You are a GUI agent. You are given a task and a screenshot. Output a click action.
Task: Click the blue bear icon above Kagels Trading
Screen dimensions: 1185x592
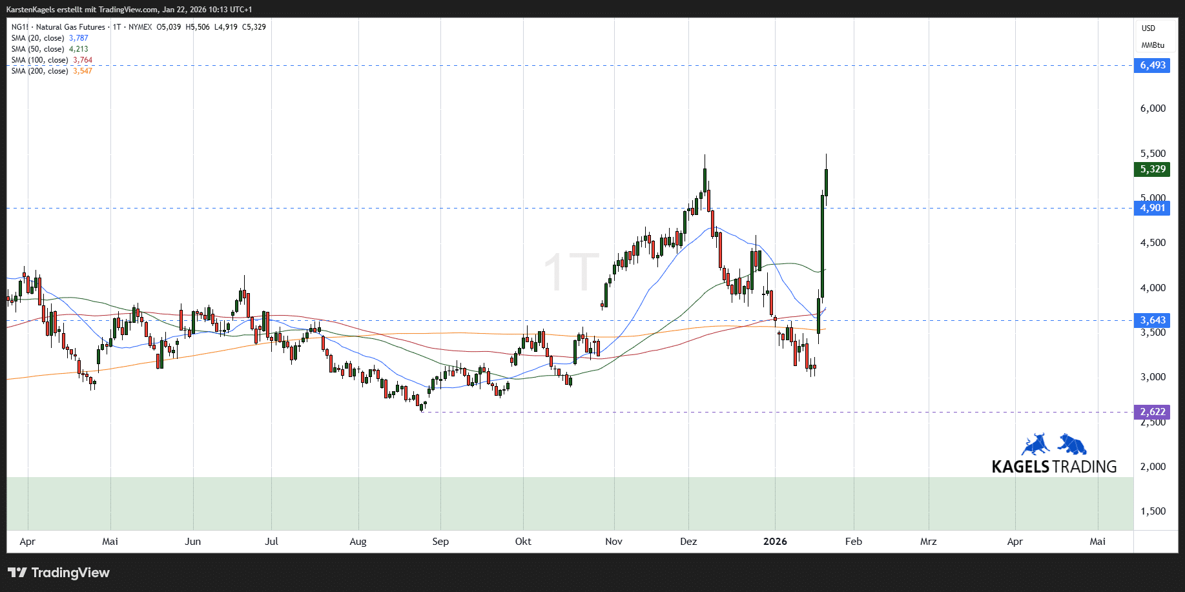pyautogui.click(x=1073, y=444)
